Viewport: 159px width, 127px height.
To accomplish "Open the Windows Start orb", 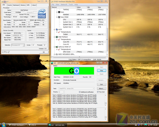I will [4, 125].
